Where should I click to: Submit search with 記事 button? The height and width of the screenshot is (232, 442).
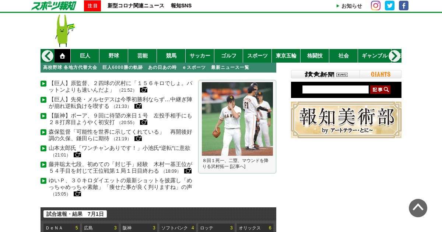pos(380,89)
